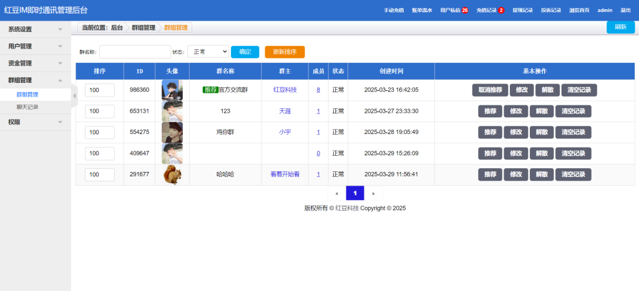This screenshot has height=291, width=639.
Task: Focus the 群名称 search input field
Action: click(x=135, y=52)
